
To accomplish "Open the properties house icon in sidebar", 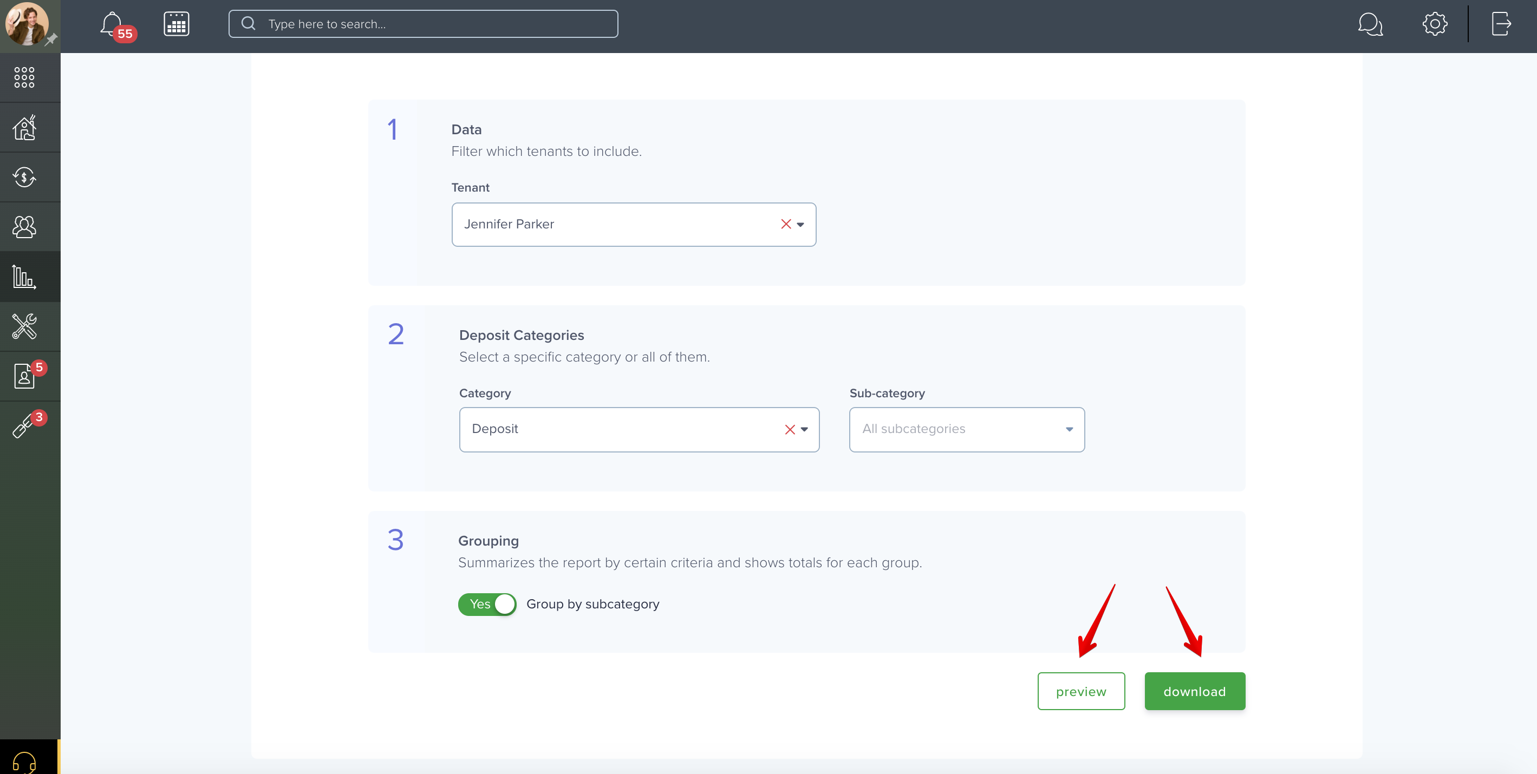I will coord(24,127).
